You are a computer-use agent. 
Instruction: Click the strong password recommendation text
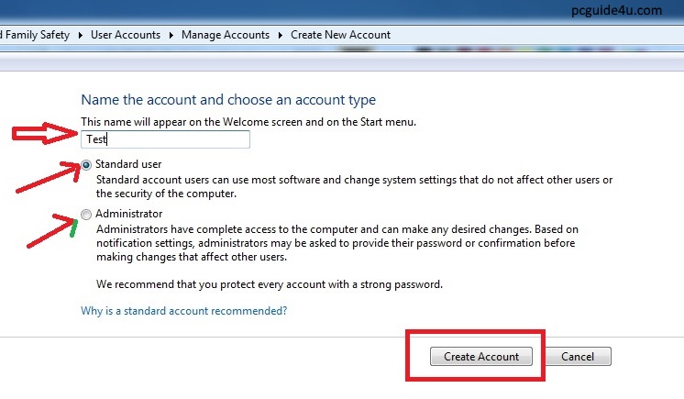[270, 284]
